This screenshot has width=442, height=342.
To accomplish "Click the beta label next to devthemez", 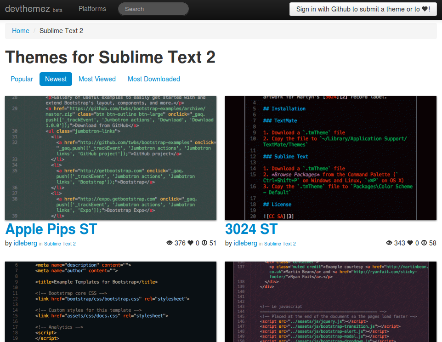I will [x=57, y=10].
